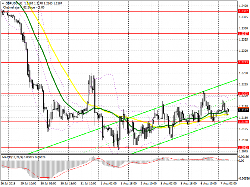Select the 1.2387 red price level label
This screenshot has width=250, height=187.
point(243,11)
